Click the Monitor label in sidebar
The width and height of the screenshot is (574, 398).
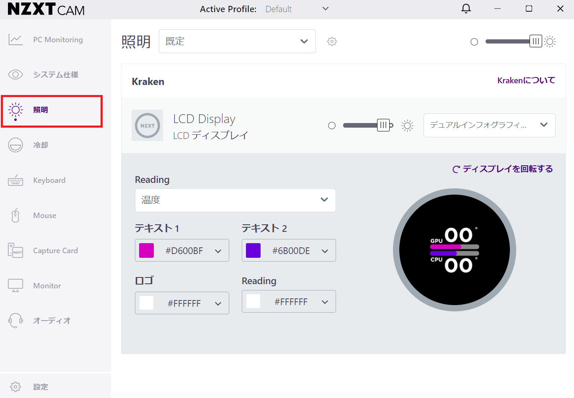[x=47, y=286]
